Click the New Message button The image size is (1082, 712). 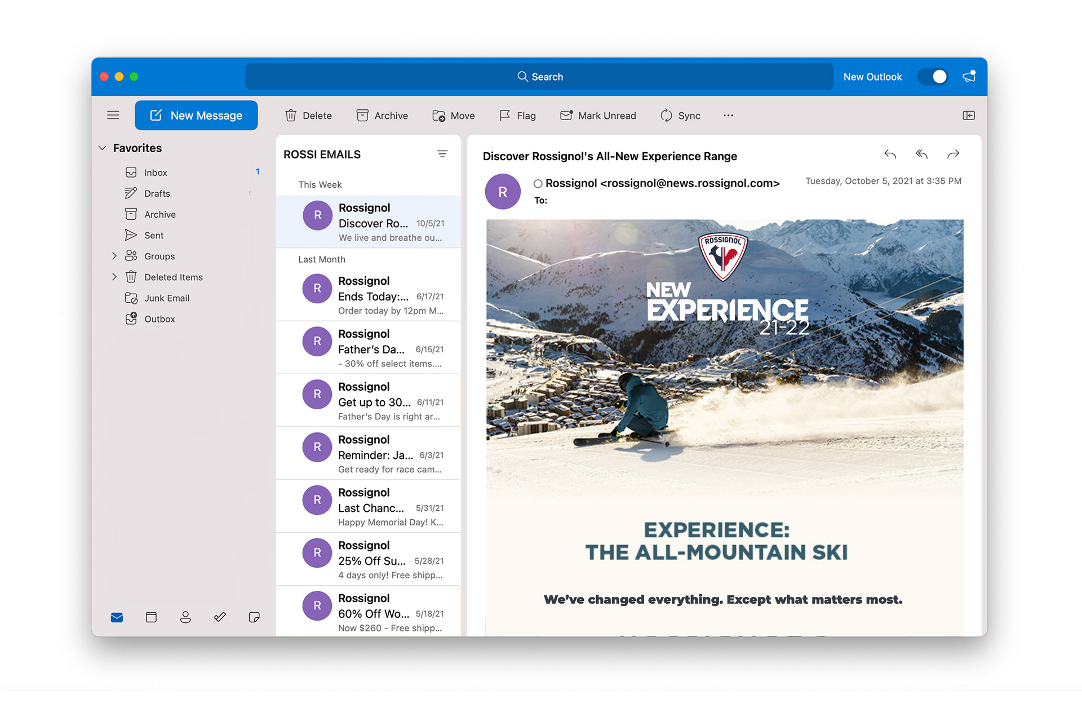[196, 116]
